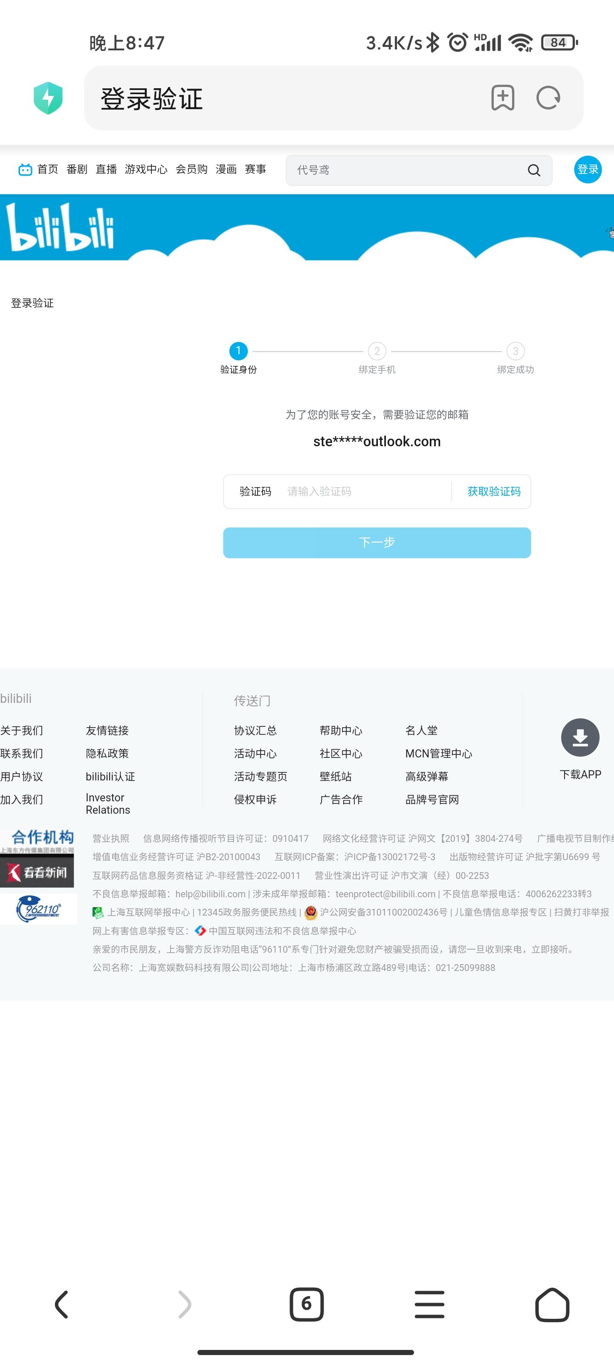This screenshot has width=614, height=1364.
Task: Open the 儿童色情信息举报专区 link
Action: point(501,912)
